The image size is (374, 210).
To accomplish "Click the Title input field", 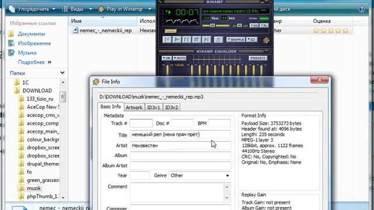I will pyautogui.click(x=181, y=134).
